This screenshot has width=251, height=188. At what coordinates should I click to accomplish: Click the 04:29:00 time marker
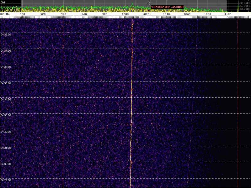click(x=6, y=180)
